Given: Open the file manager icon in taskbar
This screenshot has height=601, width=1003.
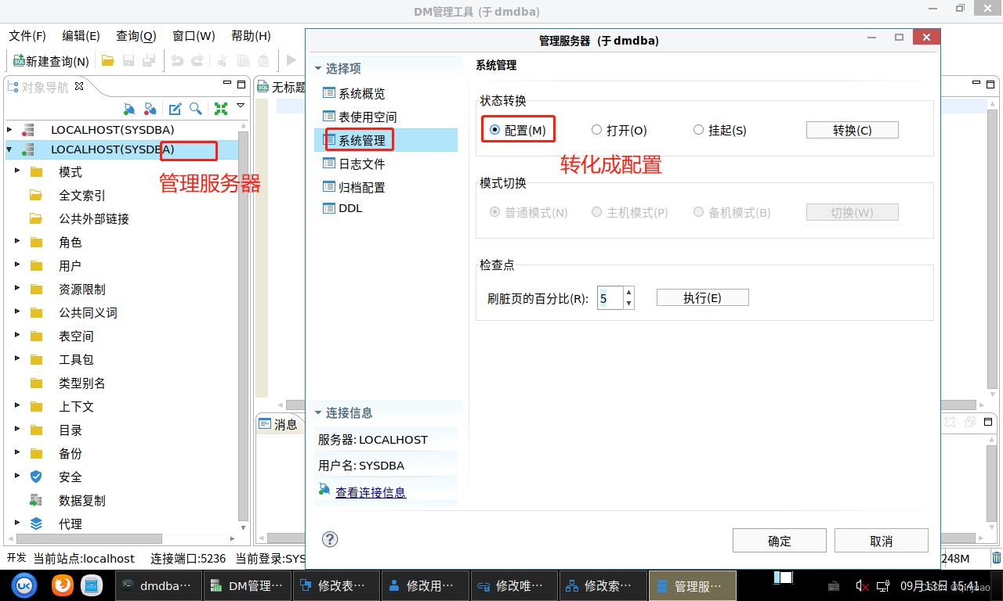Looking at the screenshot, I should 92,585.
